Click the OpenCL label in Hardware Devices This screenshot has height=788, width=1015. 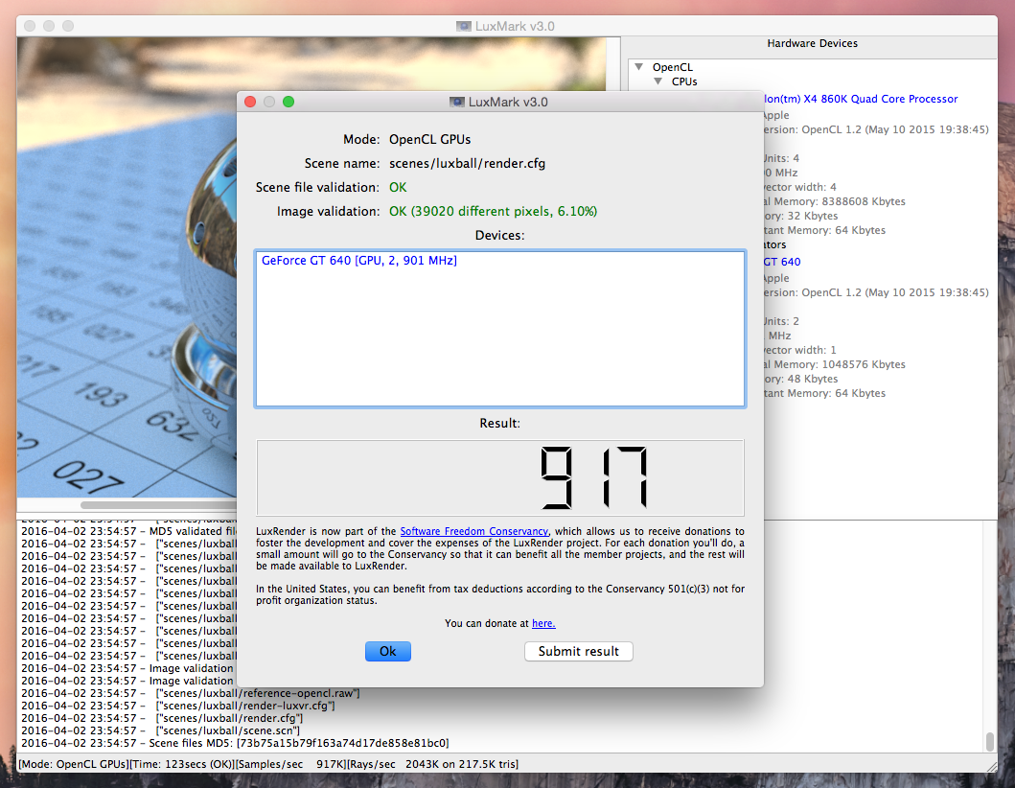pos(673,67)
